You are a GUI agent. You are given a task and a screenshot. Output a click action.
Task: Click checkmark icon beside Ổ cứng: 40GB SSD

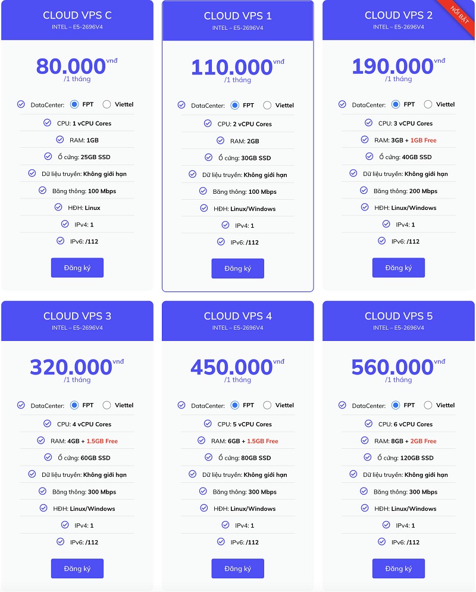click(369, 156)
